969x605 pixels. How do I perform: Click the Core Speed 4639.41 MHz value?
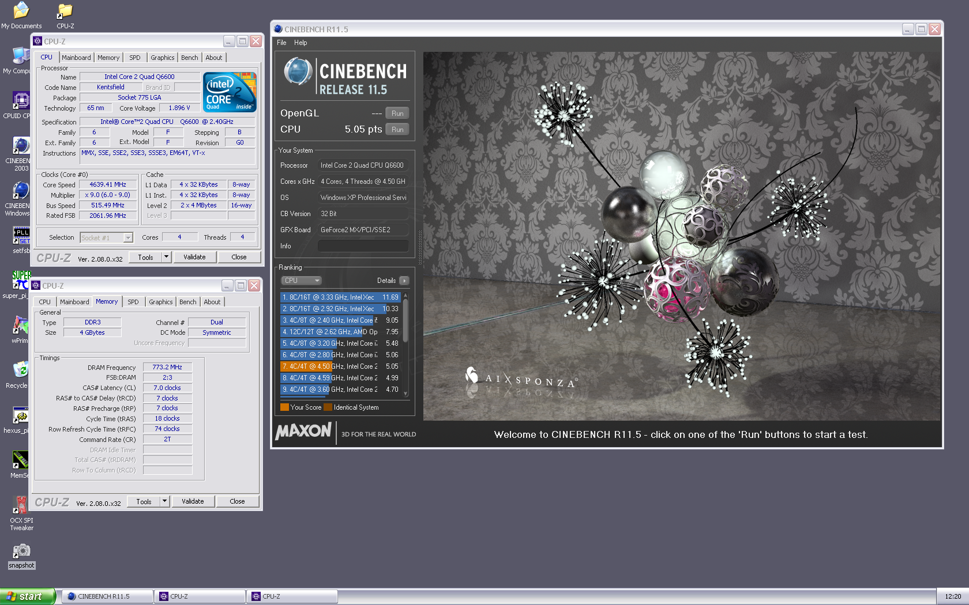(108, 184)
